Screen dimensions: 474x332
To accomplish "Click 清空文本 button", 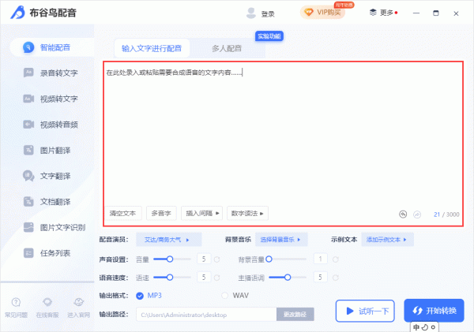I will (122, 214).
